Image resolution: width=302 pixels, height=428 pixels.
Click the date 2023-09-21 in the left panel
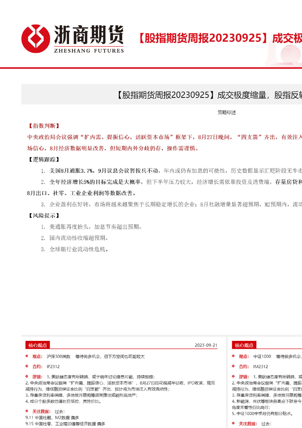[x=206, y=345]
